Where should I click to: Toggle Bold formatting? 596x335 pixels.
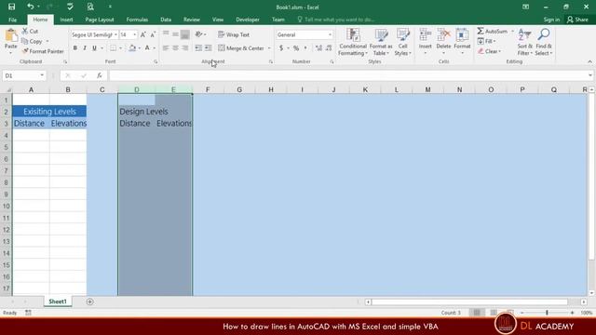tap(75, 47)
